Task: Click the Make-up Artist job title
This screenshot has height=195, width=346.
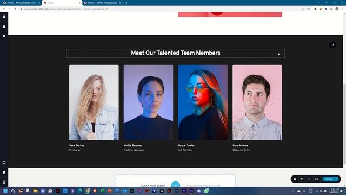Action: [242, 150]
